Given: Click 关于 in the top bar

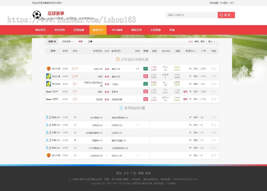Looking at the screenshot, I should point(232,3).
